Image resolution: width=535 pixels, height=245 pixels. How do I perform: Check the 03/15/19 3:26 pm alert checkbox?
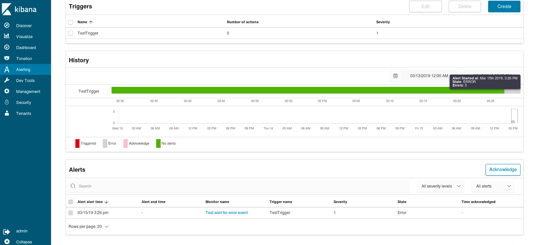click(71, 213)
